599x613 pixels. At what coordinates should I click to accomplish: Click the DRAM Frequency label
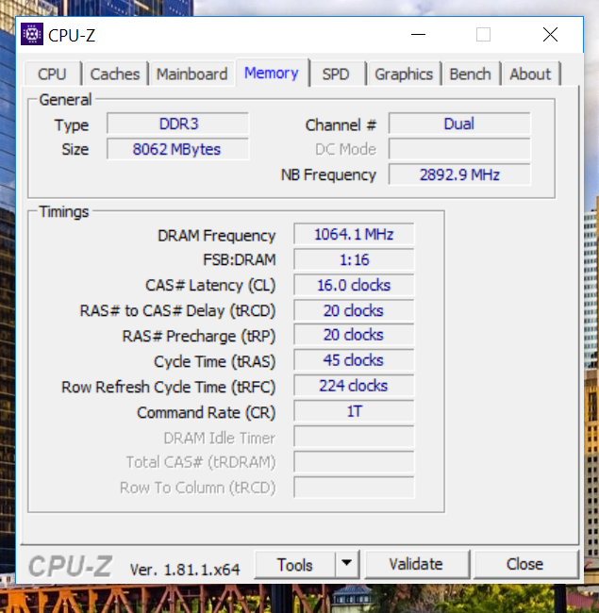(217, 236)
